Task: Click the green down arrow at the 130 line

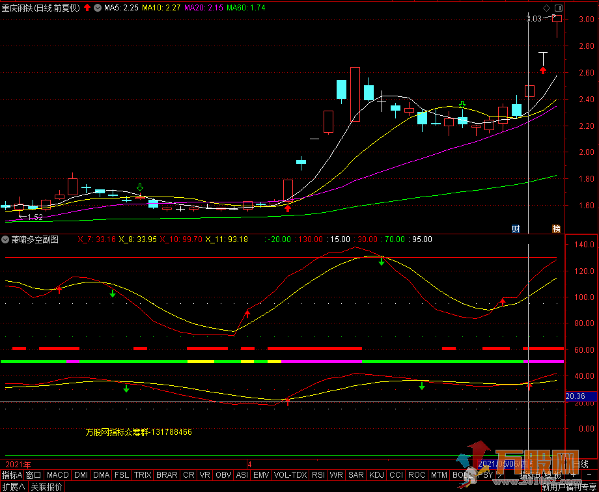Action: pos(382,262)
